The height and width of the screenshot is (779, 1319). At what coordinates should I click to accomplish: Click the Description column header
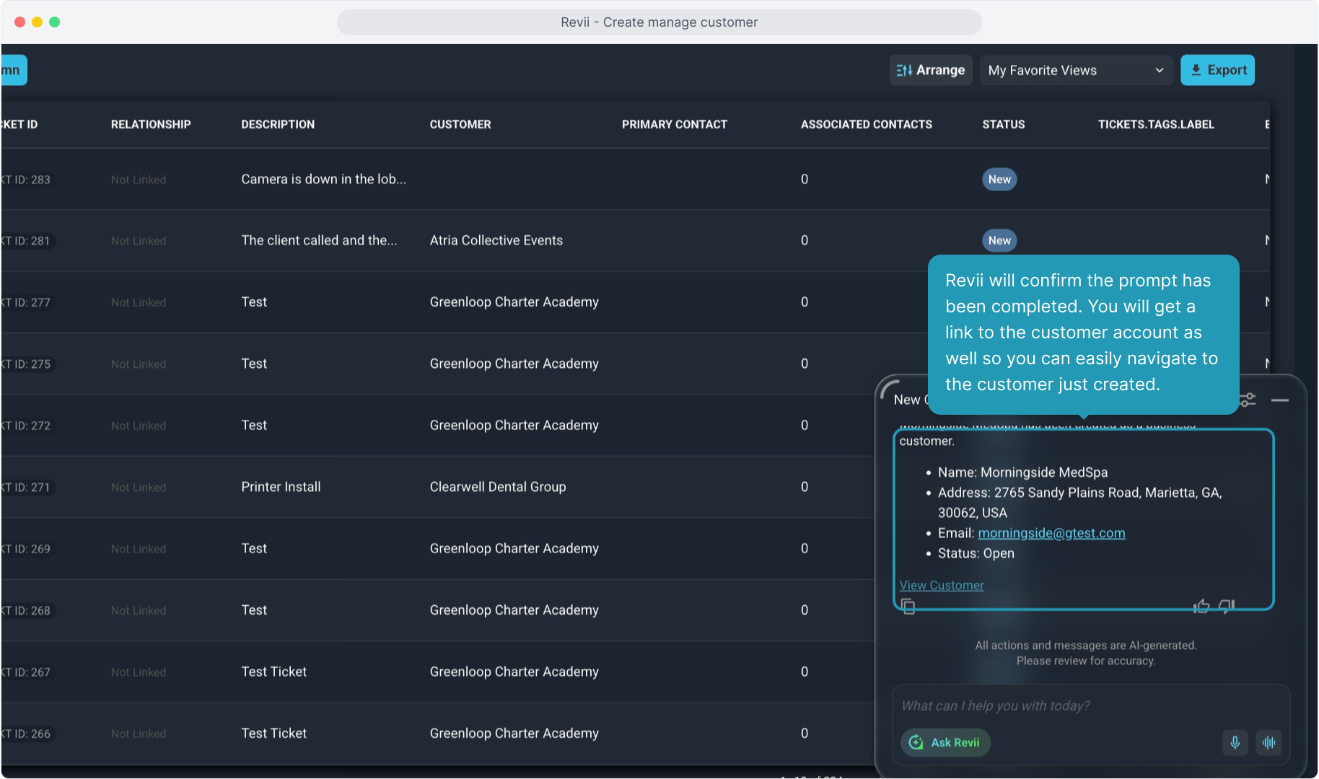click(278, 124)
